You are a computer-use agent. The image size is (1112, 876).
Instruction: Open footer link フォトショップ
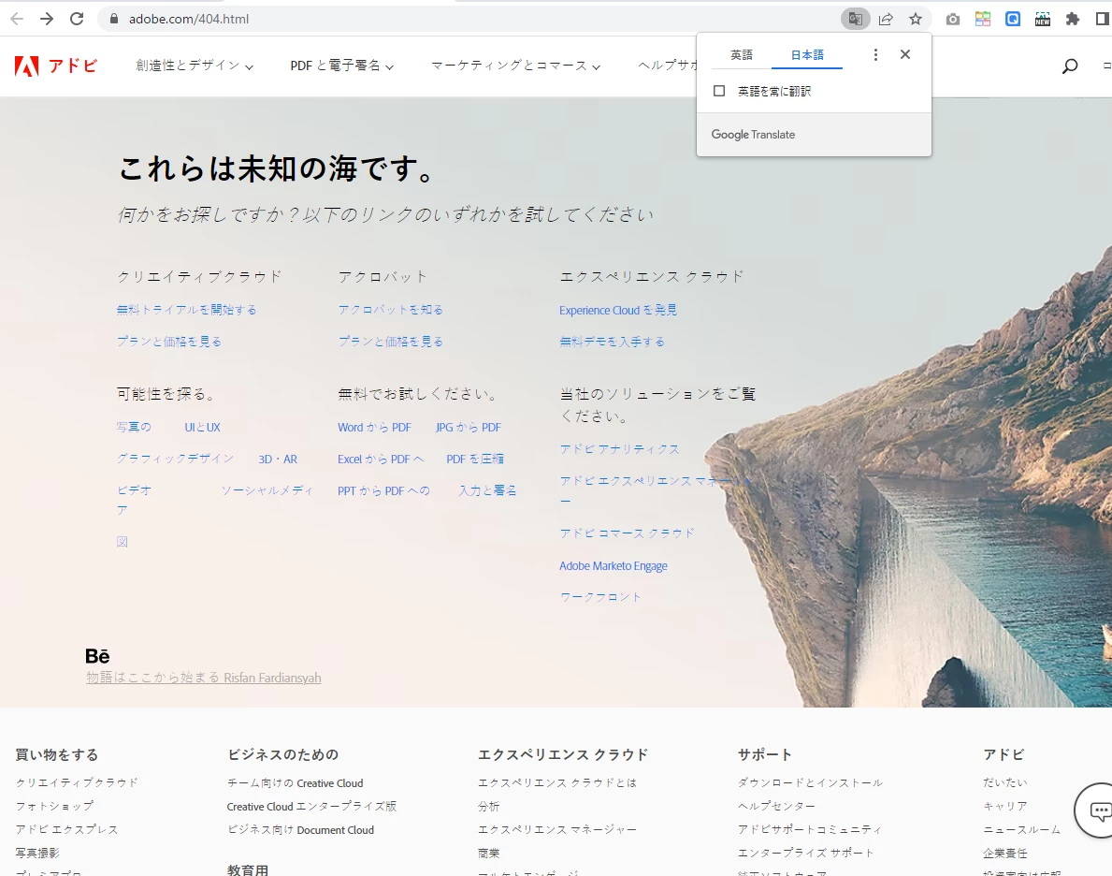(54, 806)
